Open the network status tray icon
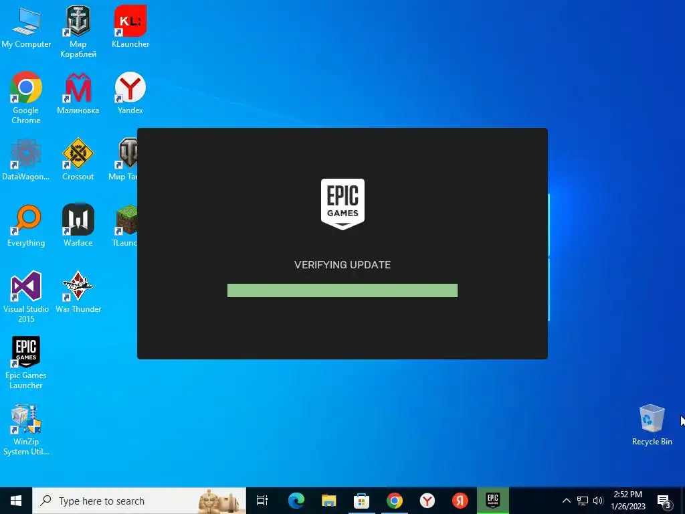The image size is (685, 514). (x=583, y=501)
